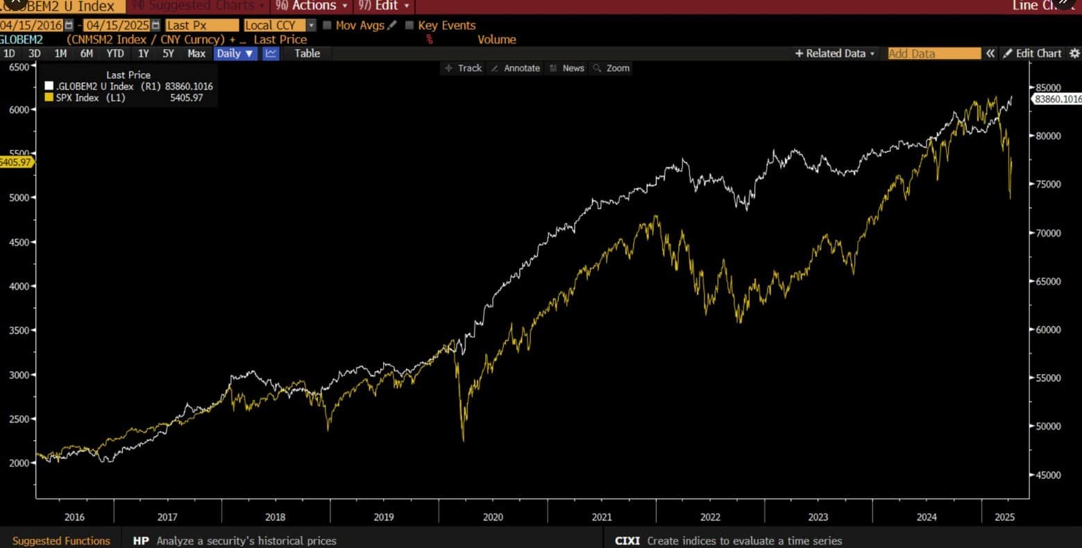This screenshot has height=548, width=1082.
Task: Activate the Track crosshair tool
Action: click(463, 68)
